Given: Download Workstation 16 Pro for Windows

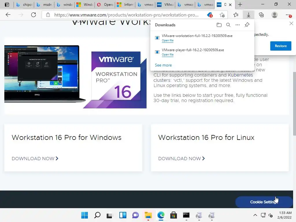Looking at the screenshot, I should tap(35, 159).
